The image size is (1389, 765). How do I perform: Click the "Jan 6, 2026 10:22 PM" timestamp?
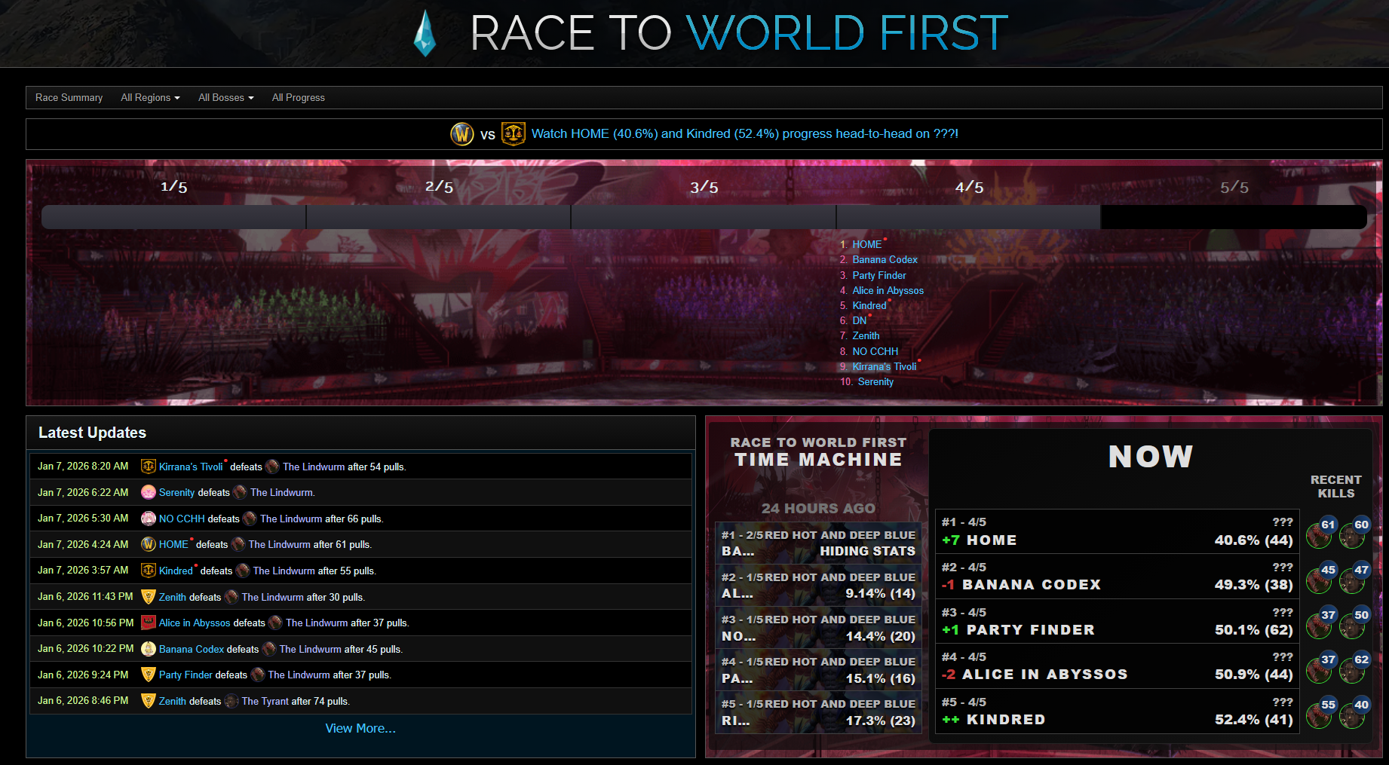85,649
